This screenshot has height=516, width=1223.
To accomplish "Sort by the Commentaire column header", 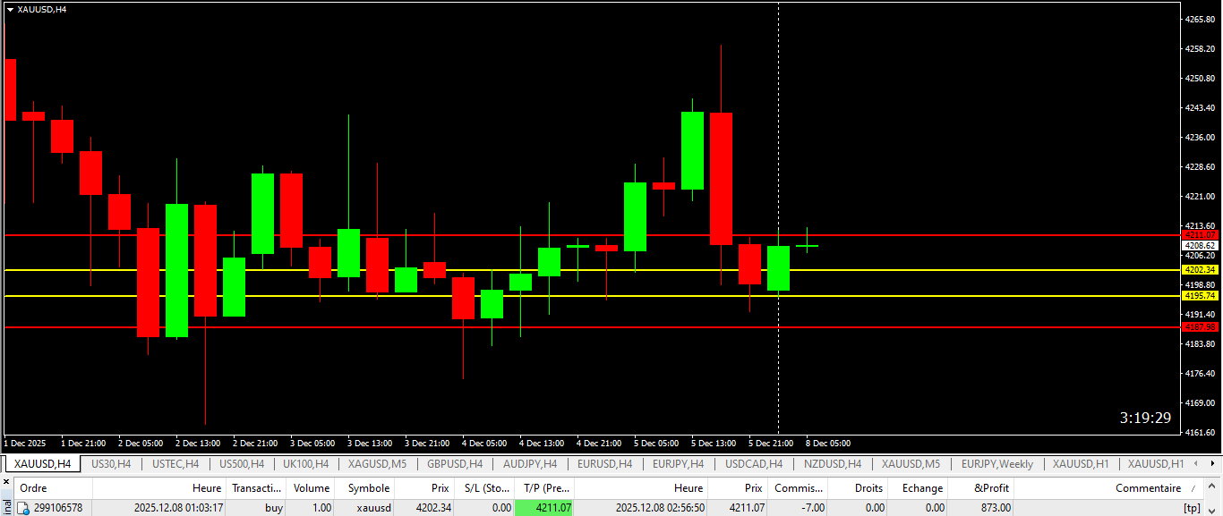I will point(1110,488).
